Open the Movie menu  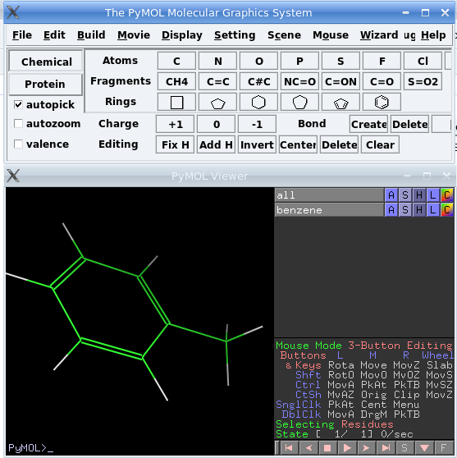(x=134, y=35)
